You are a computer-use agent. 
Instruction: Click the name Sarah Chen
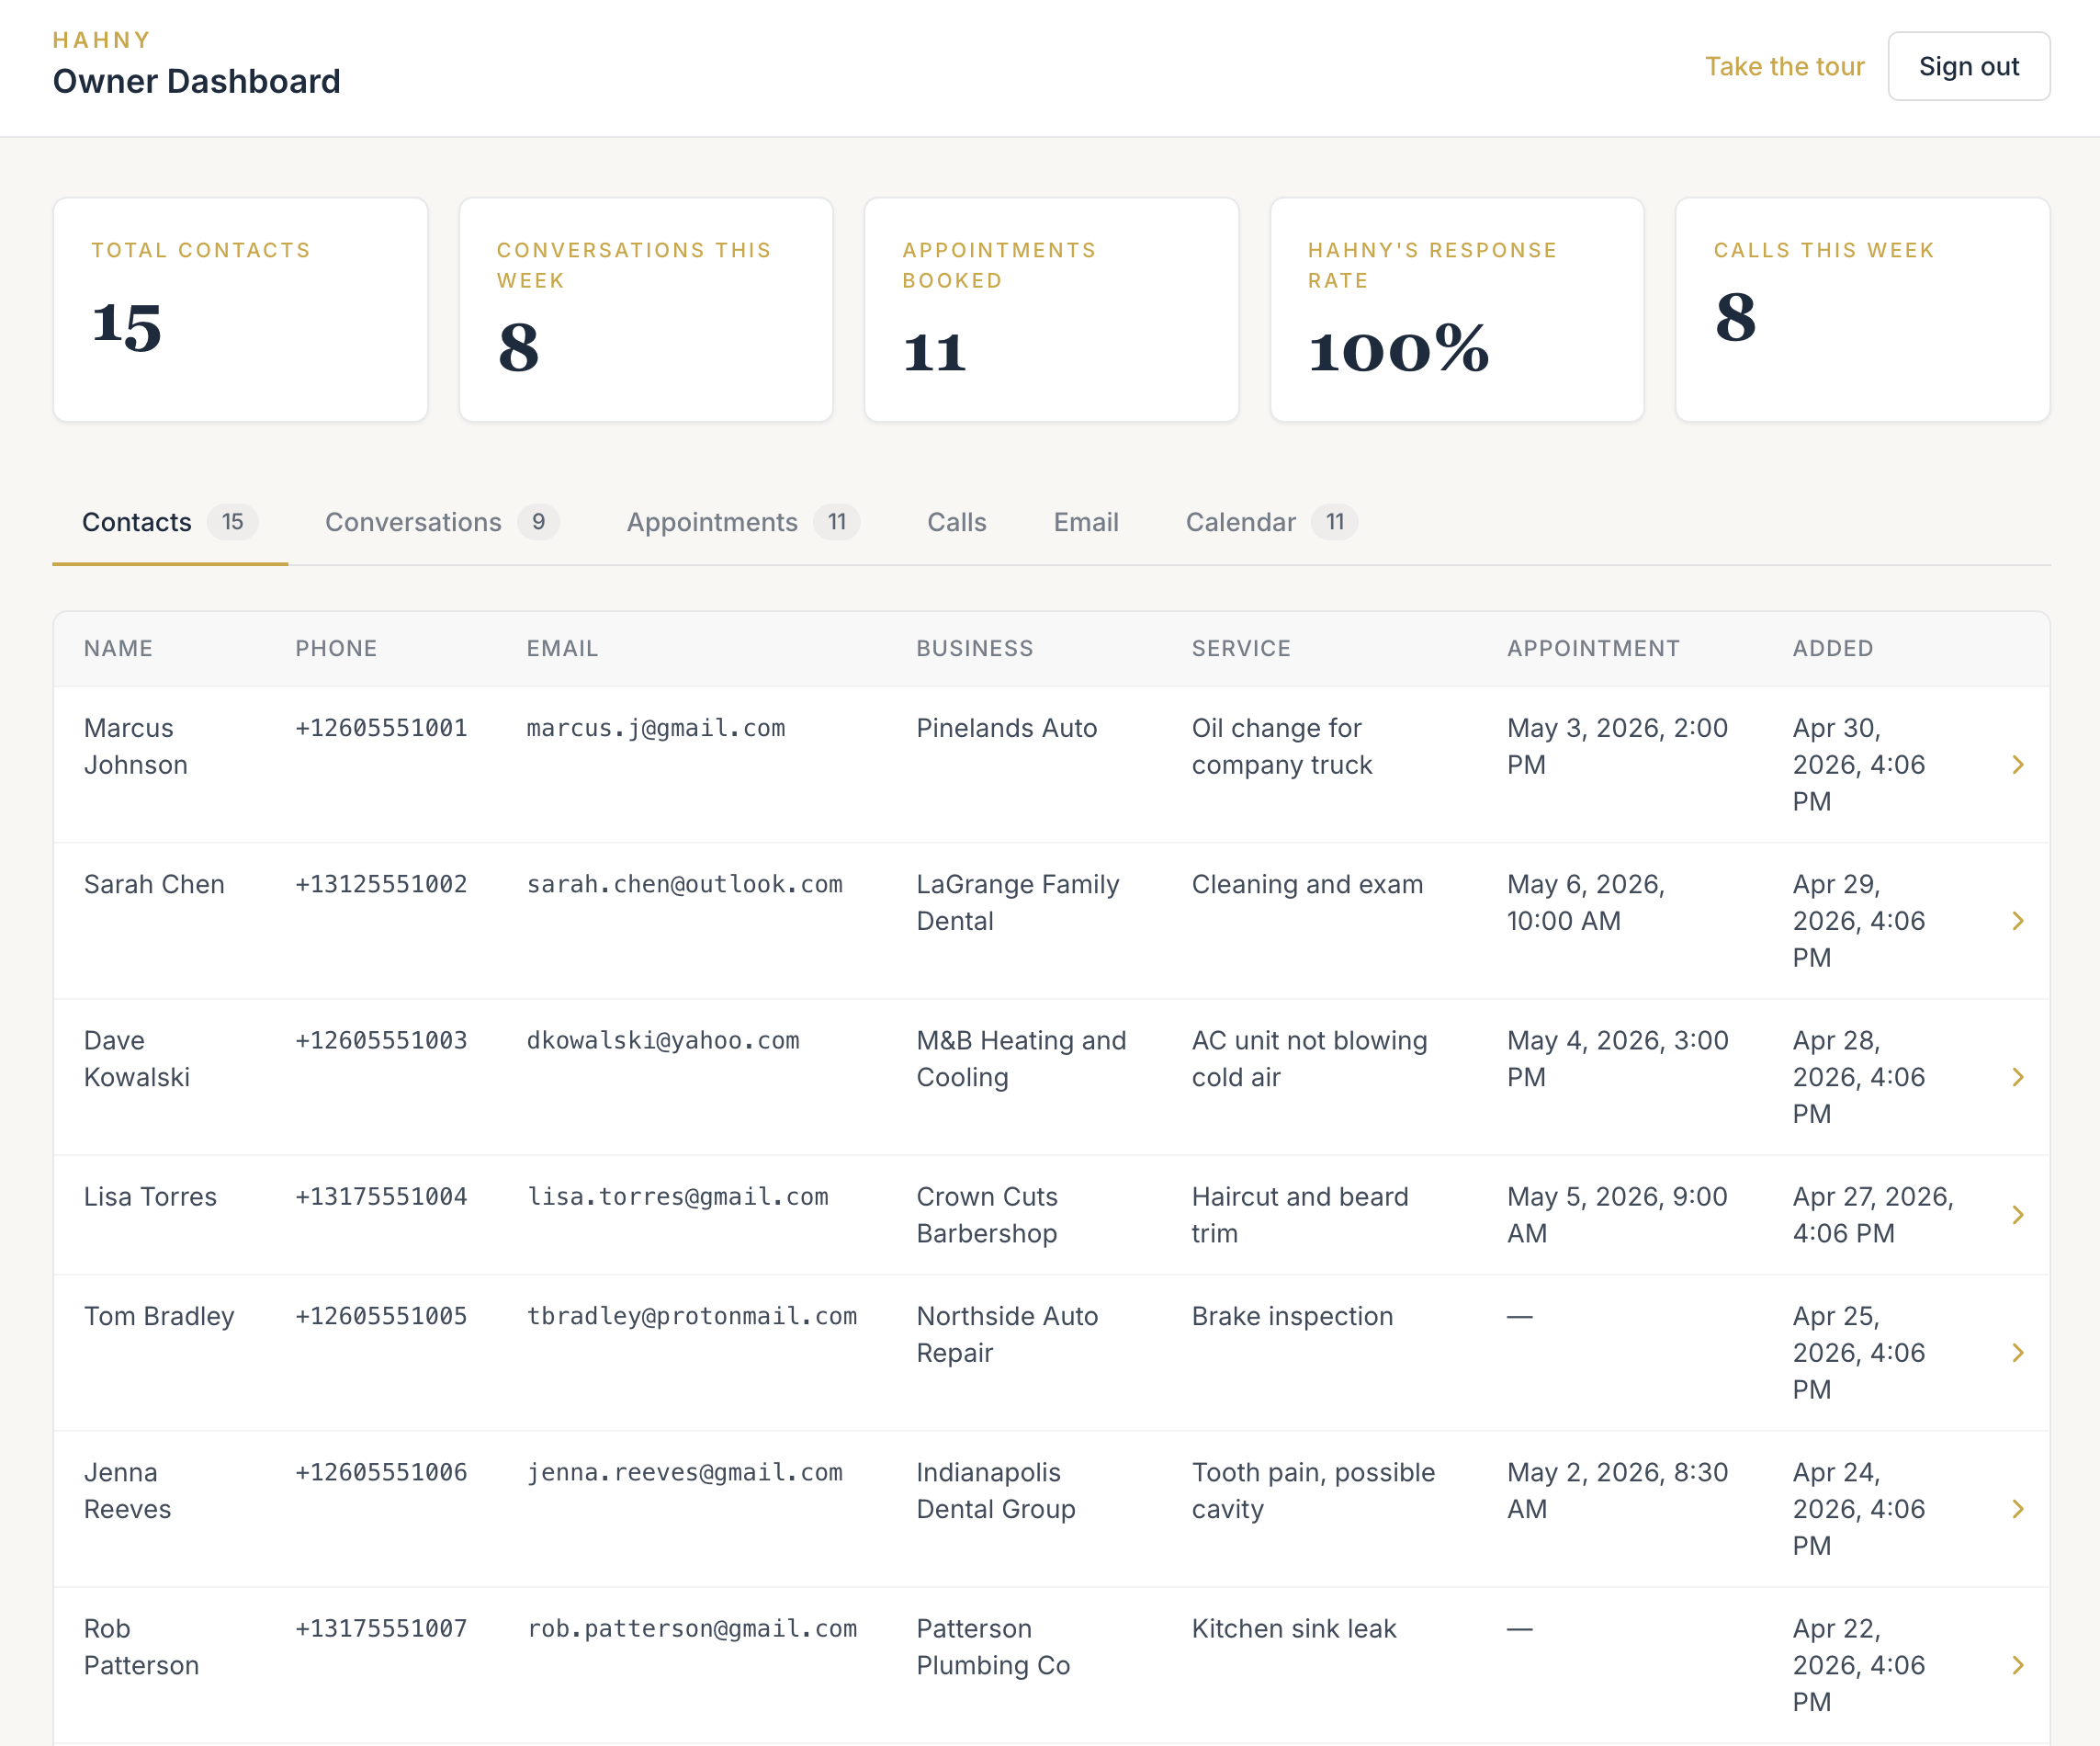[154, 885]
